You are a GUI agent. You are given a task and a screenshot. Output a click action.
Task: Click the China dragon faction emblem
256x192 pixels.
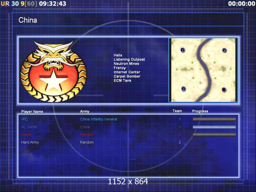pyautogui.click(x=53, y=71)
